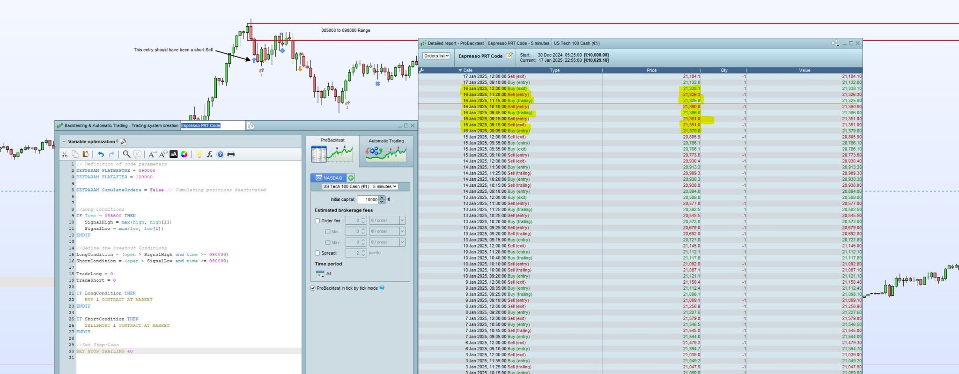Screen dimensions: 959x374
Task: Click the light bulb icon in the editor toolbar
Action: (x=199, y=154)
